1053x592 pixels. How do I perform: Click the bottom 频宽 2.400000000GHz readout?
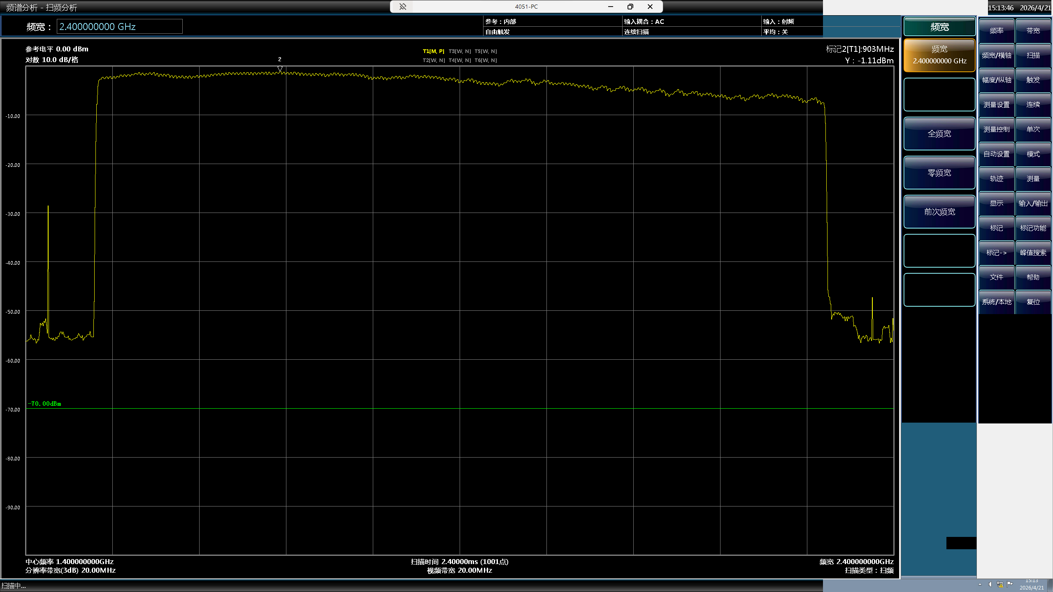click(x=856, y=562)
